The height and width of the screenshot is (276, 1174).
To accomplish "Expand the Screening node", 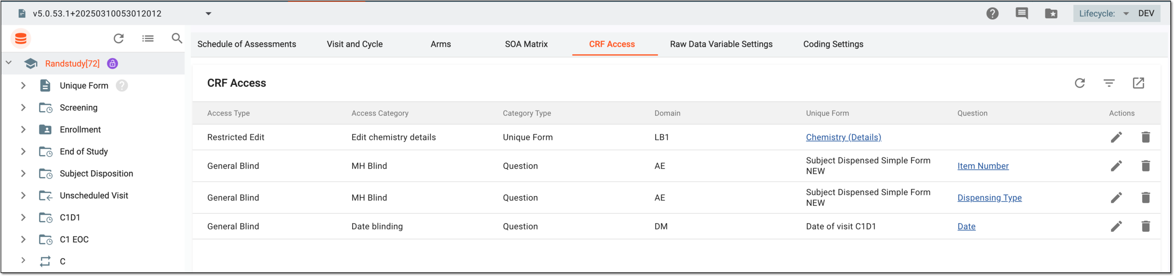I will 23,108.
